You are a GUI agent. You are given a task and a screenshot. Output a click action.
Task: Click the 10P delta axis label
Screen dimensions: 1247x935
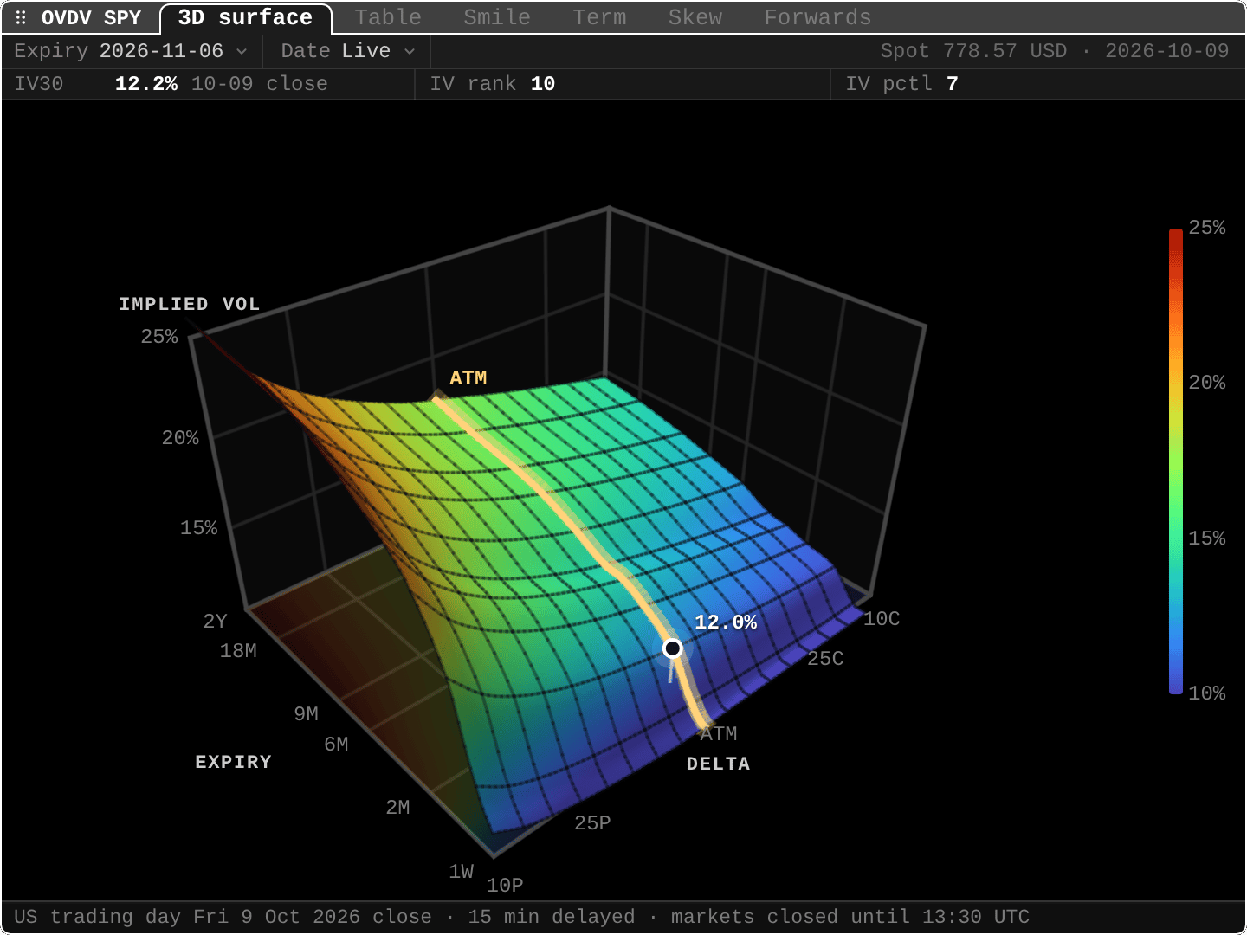click(x=505, y=885)
